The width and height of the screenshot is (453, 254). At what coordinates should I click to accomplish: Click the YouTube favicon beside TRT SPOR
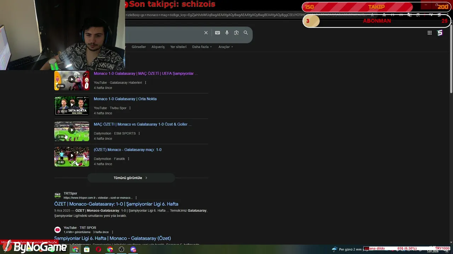(x=57, y=230)
